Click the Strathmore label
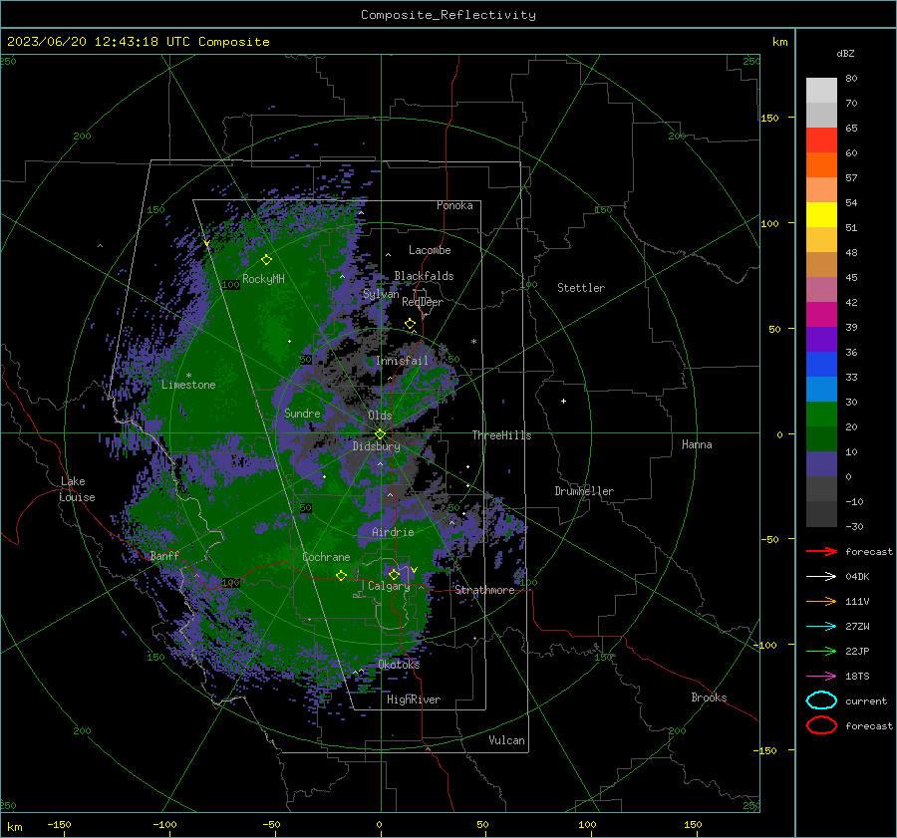Viewport: 897px width, 838px height. coord(484,590)
